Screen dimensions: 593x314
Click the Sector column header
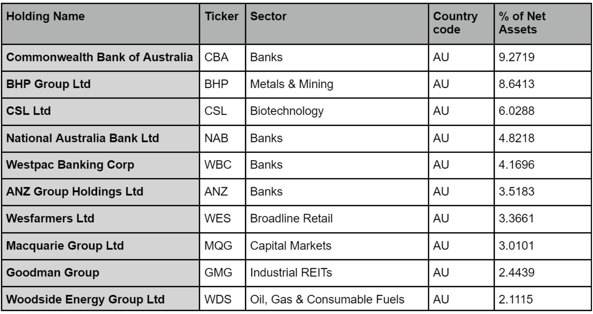pos(337,24)
